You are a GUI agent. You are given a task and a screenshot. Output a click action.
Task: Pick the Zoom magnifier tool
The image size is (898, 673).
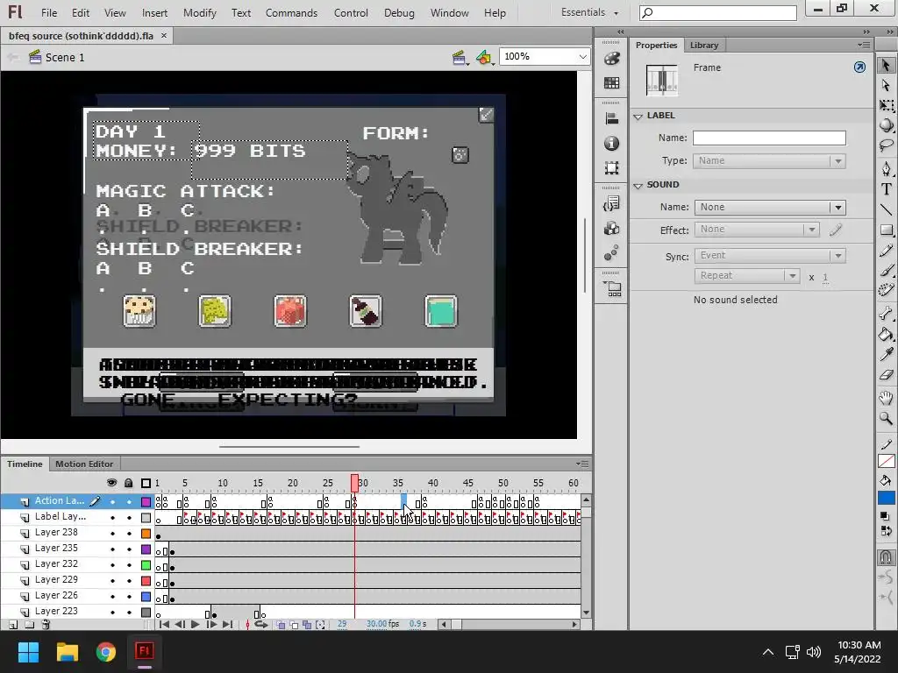(886, 418)
